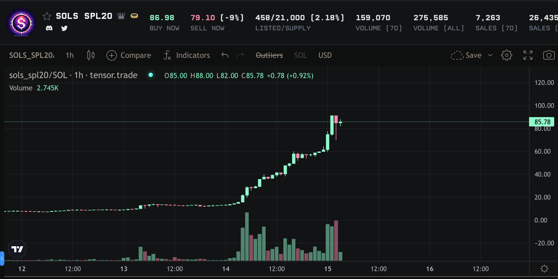Take a chart snapshot with camera icon
The image size is (558, 279).
pyautogui.click(x=549, y=55)
